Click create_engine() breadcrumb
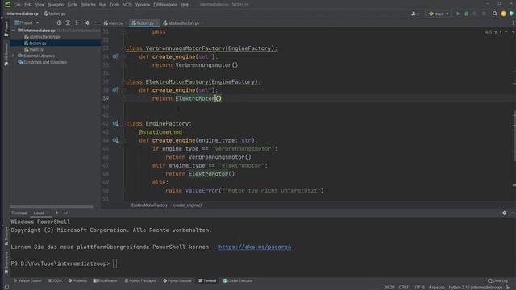This screenshot has height=290, width=516. pyautogui.click(x=187, y=205)
